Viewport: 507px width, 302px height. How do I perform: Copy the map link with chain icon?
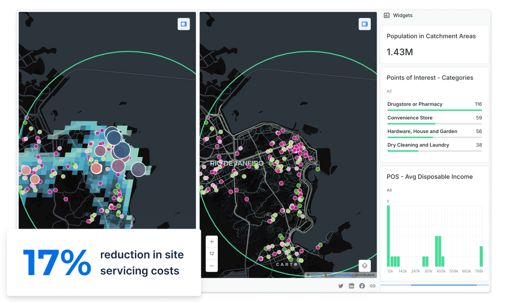373,286
